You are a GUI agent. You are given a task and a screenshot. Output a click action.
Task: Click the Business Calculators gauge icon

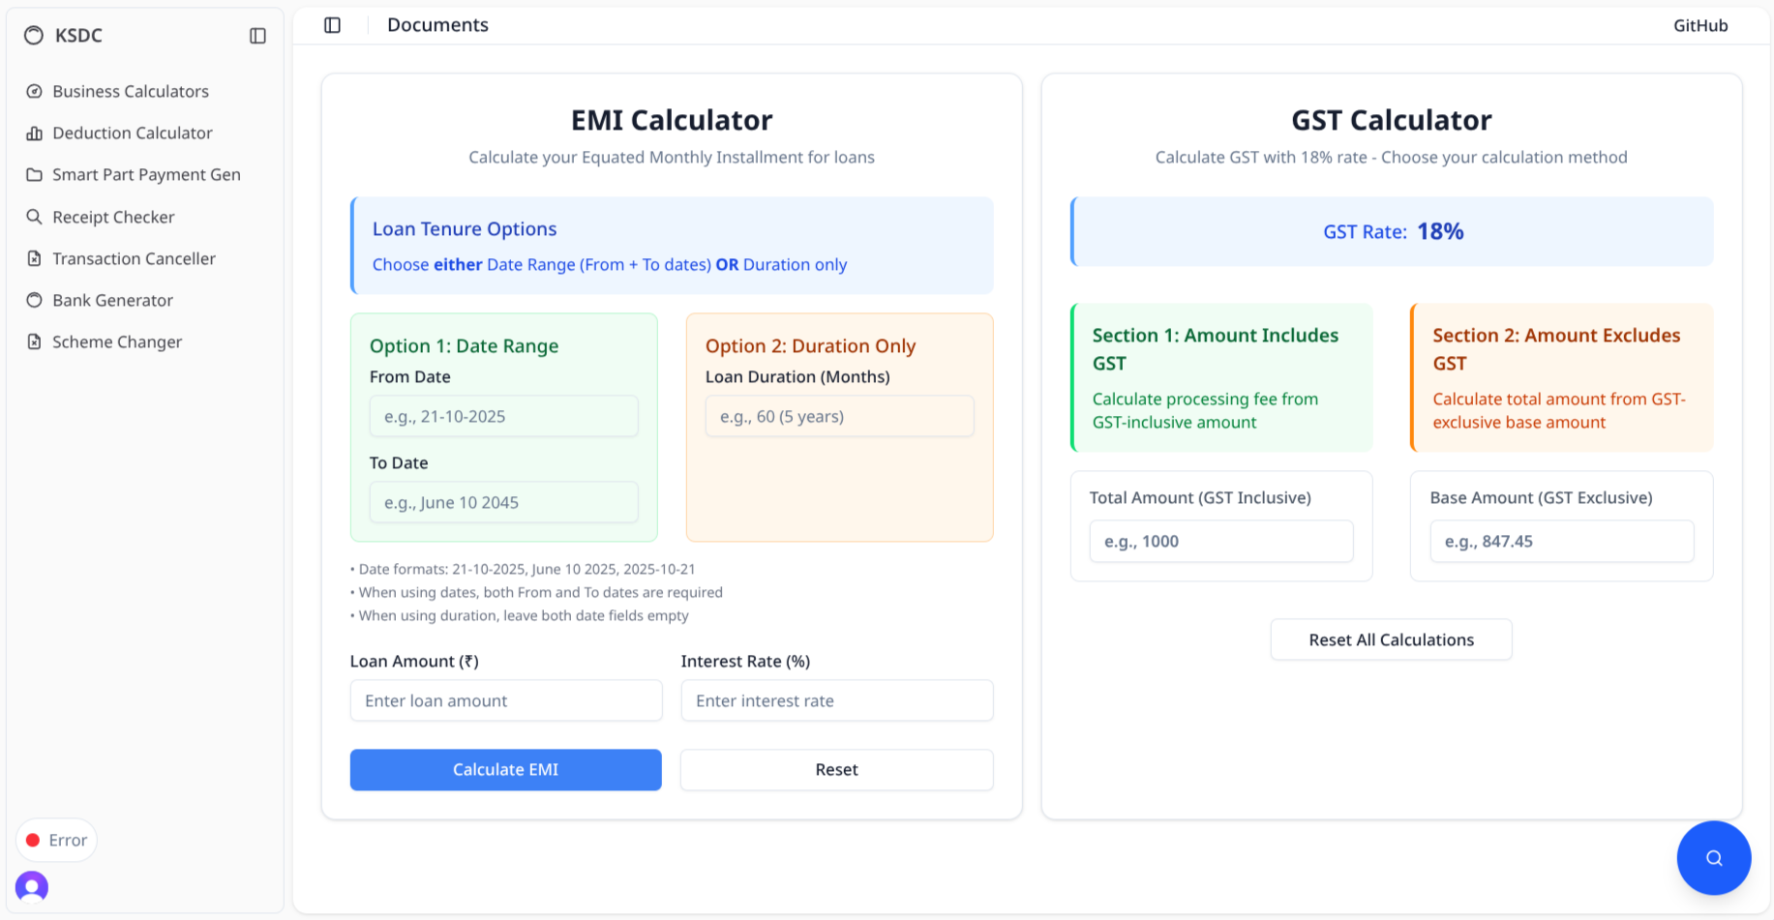[34, 91]
